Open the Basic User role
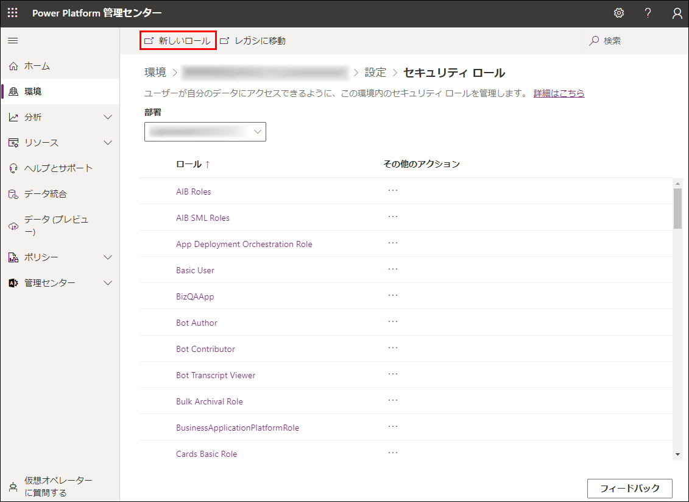The height and width of the screenshot is (502, 689). [195, 271]
